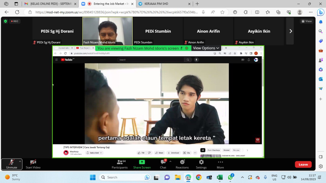Viewport: 326px width, 183px height.
Task: Click the microphone permission icon in address bar
Action: click(203, 12)
